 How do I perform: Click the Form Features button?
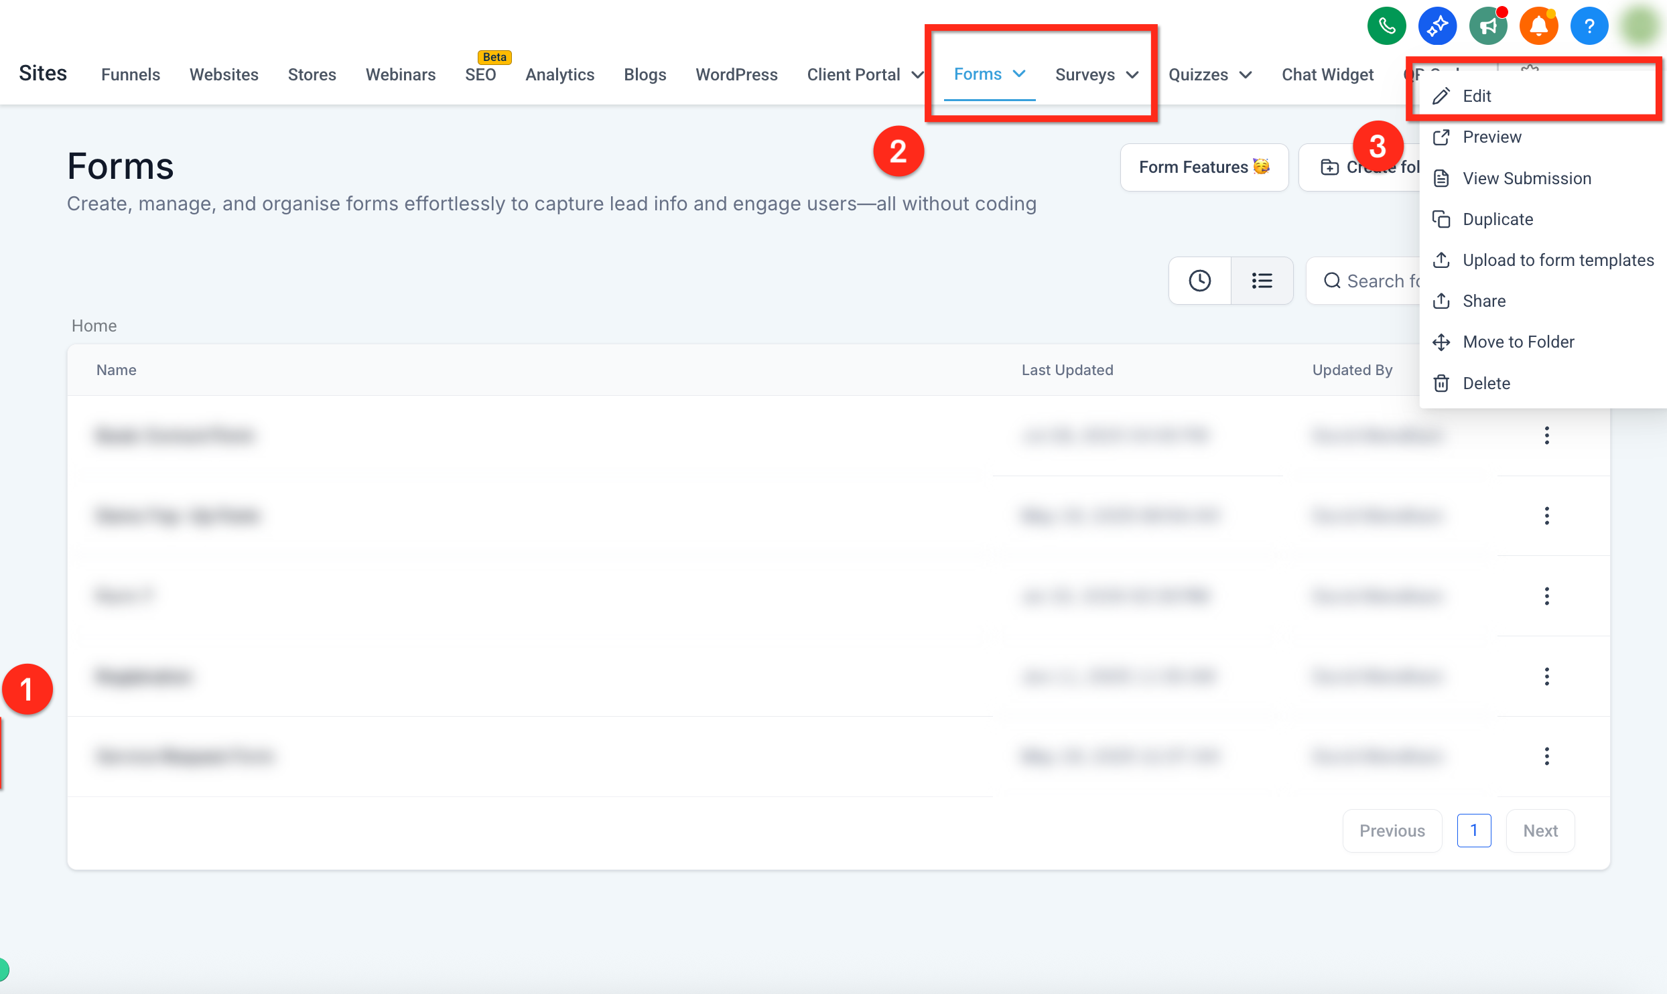[x=1204, y=167]
